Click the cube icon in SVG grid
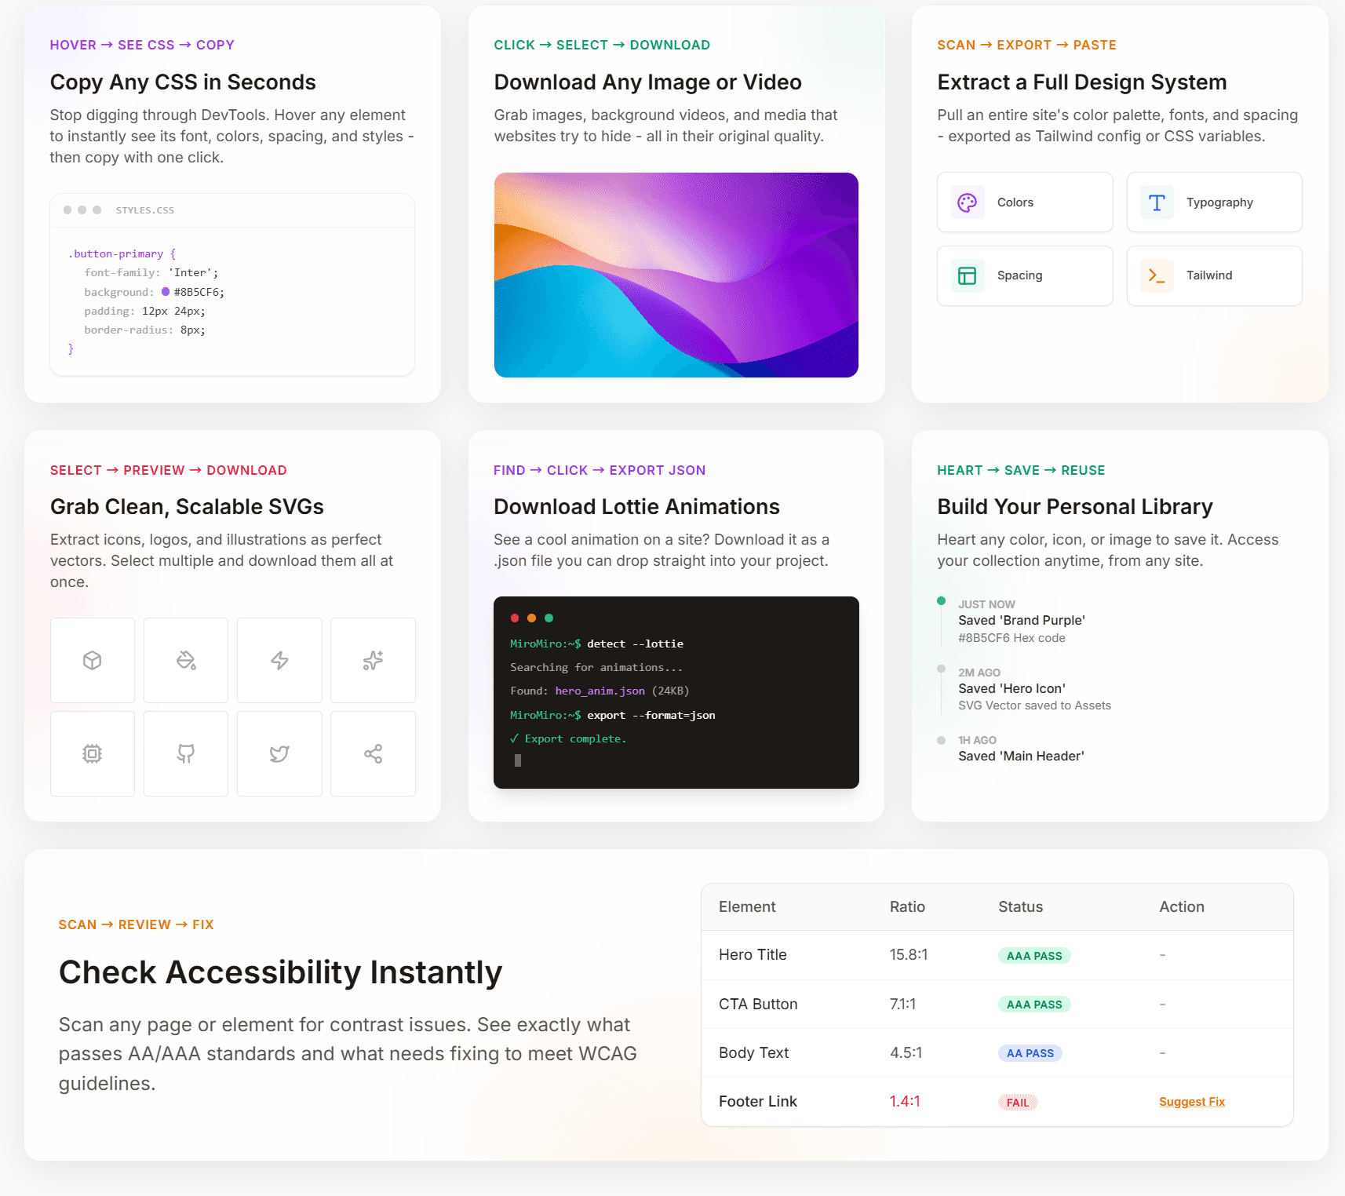The width and height of the screenshot is (1345, 1196). (x=93, y=661)
